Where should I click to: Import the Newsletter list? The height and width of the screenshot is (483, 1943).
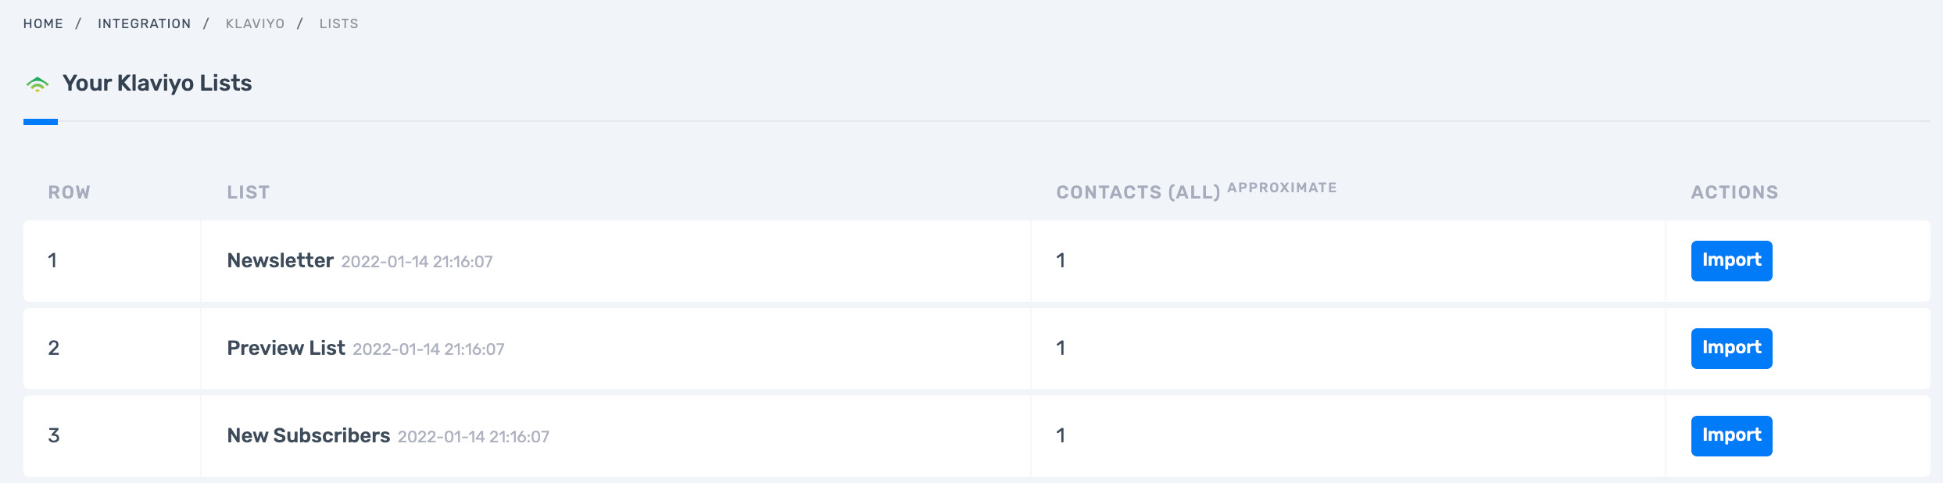point(1731,261)
